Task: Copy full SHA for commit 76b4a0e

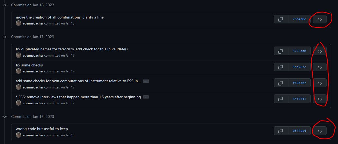Action: click(281, 19)
